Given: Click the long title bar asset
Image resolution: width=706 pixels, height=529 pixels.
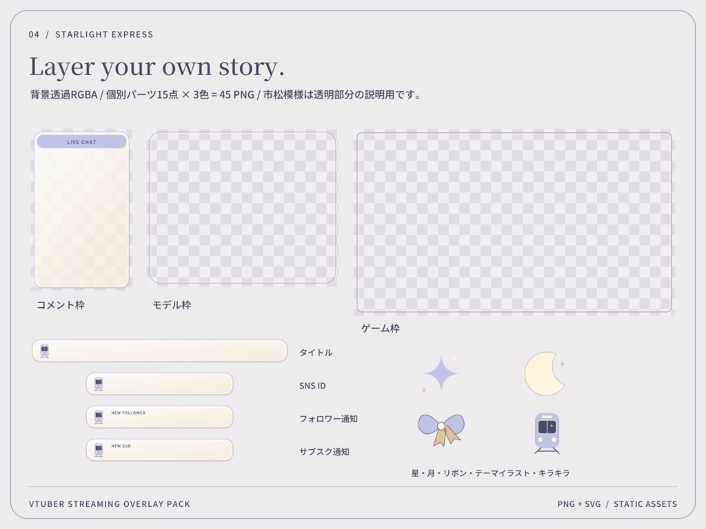Looking at the screenshot, I should (159, 351).
